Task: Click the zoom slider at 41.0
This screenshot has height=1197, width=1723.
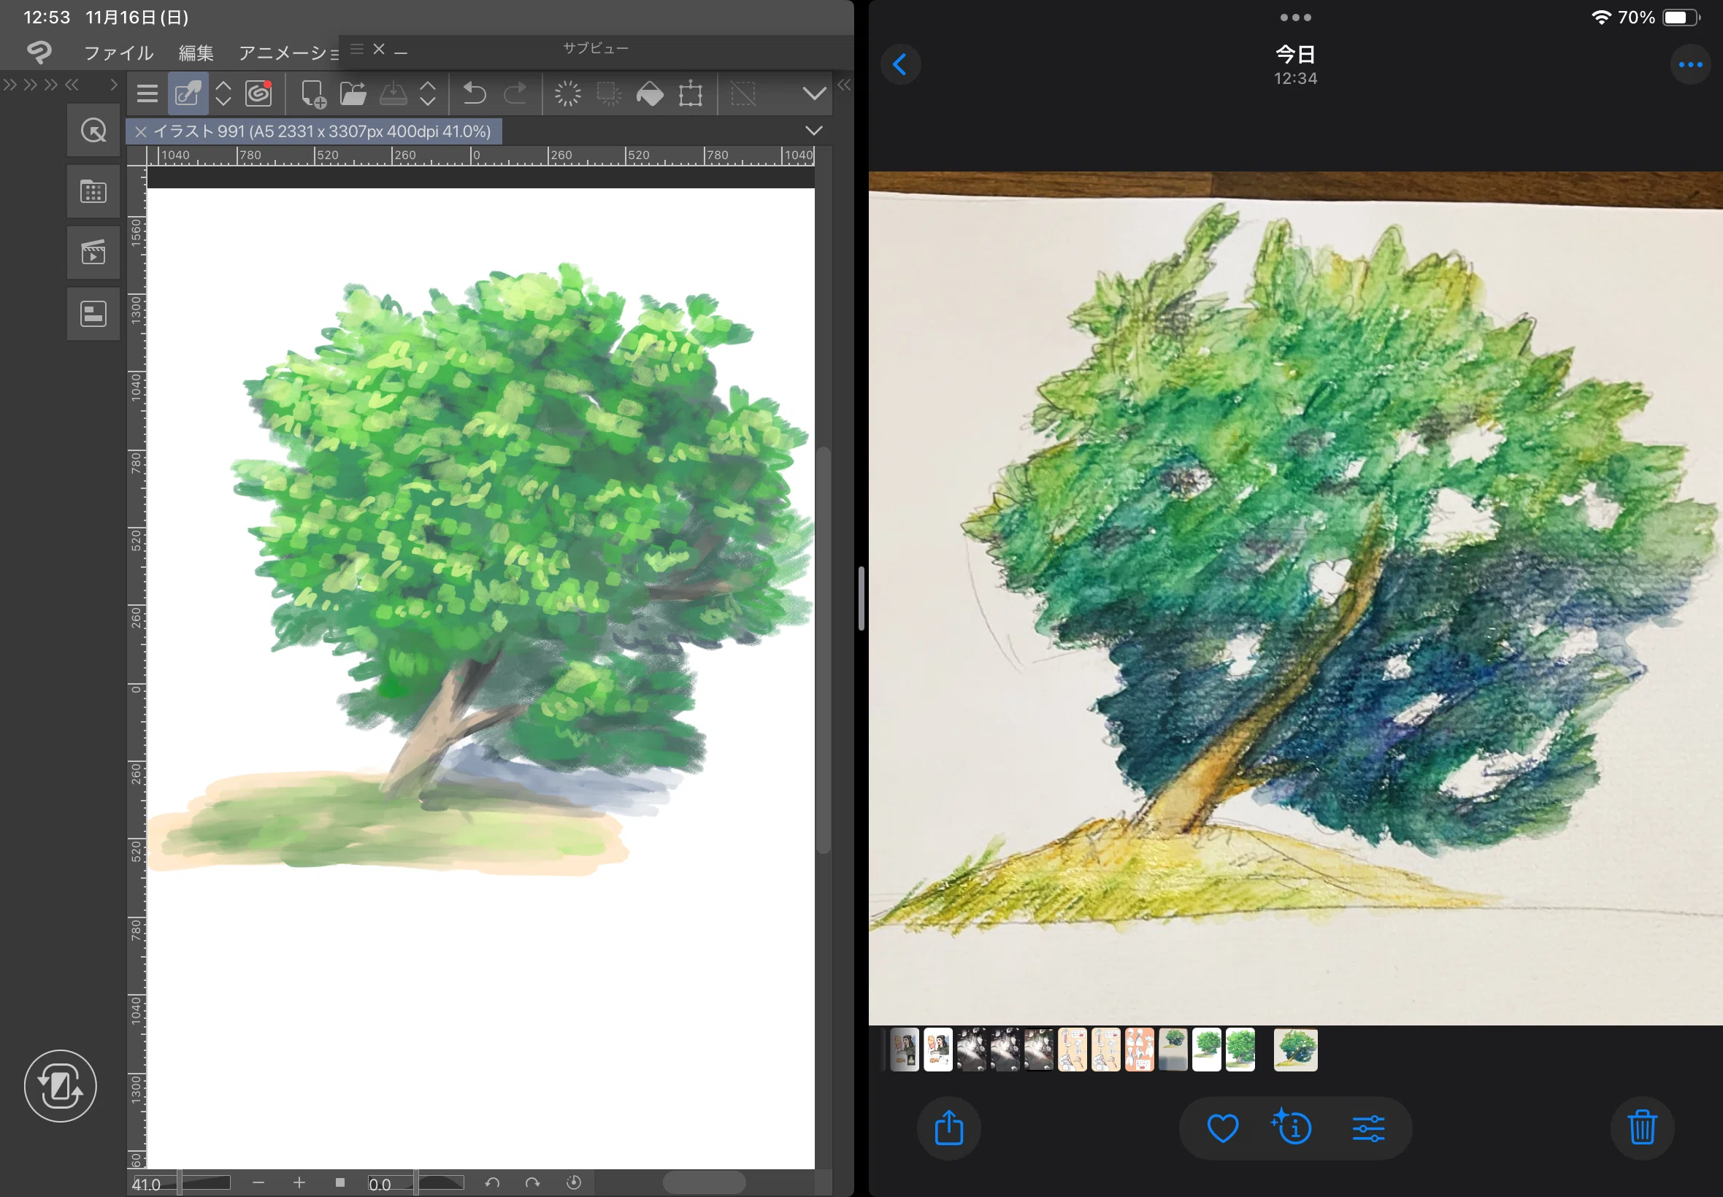Action: click(x=180, y=1184)
